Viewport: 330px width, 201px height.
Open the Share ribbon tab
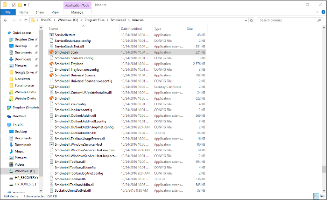40,13
